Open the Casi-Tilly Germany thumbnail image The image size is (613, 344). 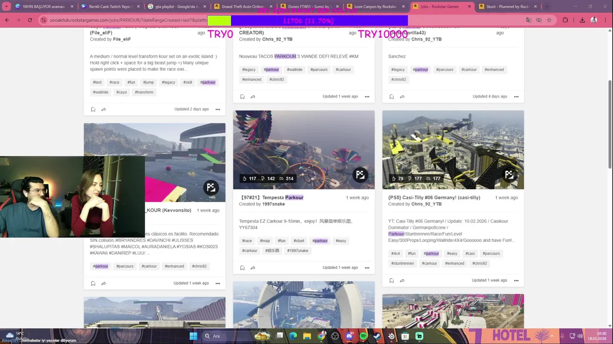[453, 150]
